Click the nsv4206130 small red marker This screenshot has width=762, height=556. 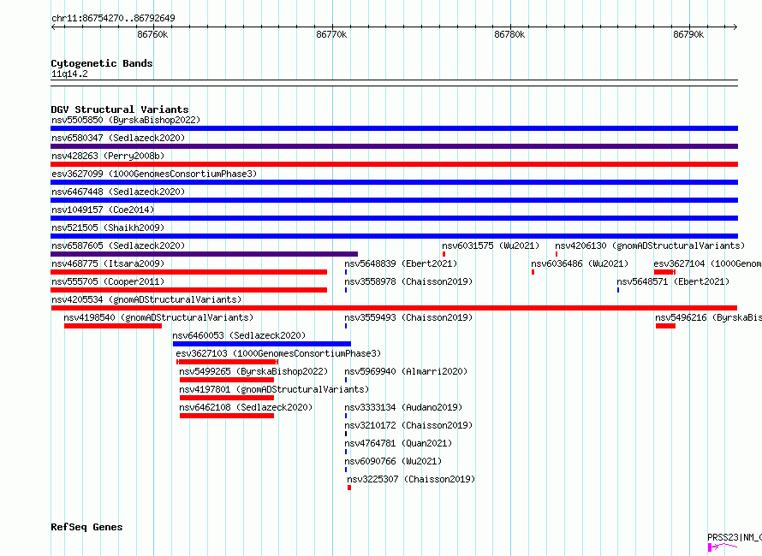pos(557,254)
